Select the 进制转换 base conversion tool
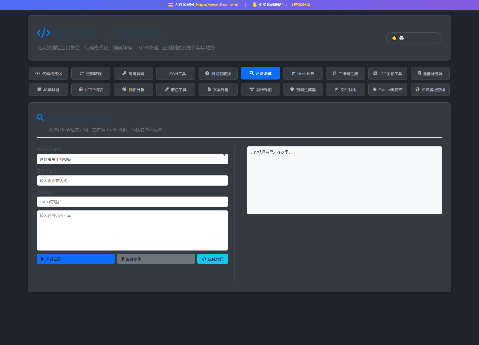Image resolution: width=479 pixels, height=345 pixels. click(x=91, y=73)
